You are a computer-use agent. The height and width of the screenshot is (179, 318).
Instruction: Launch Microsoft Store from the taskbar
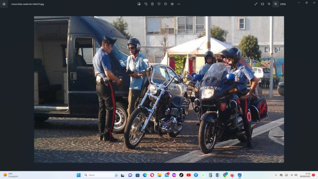(138, 175)
